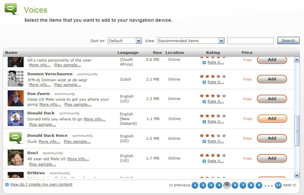Viewport: 304px width, 195px height.
Task: Add the Donald Duck New Zealand voice
Action: [272, 119]
